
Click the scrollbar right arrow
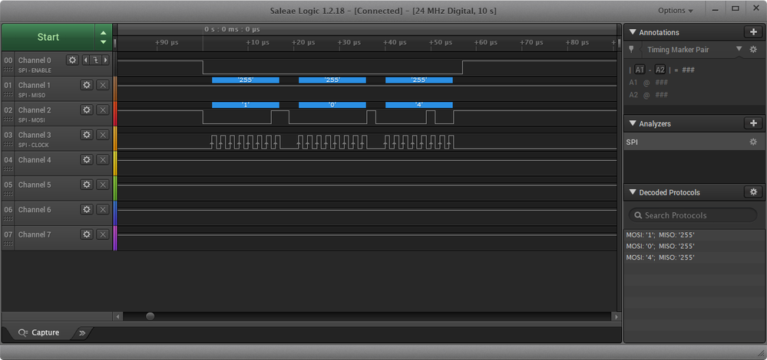pos(617,316)
